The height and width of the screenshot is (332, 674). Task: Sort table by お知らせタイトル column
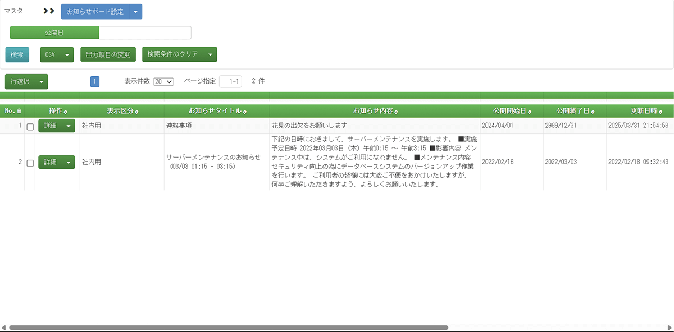click(245, 111)
